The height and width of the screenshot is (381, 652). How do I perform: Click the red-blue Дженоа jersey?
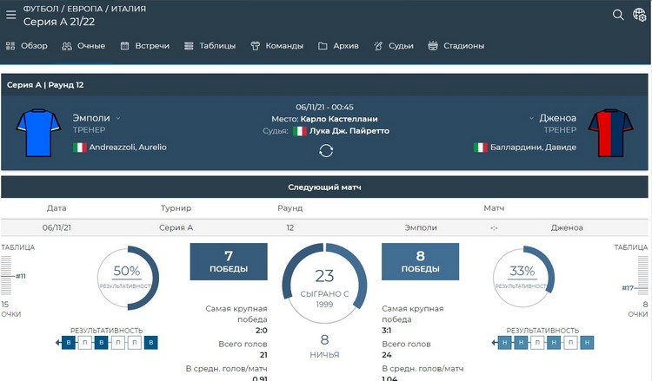[610, 133]
